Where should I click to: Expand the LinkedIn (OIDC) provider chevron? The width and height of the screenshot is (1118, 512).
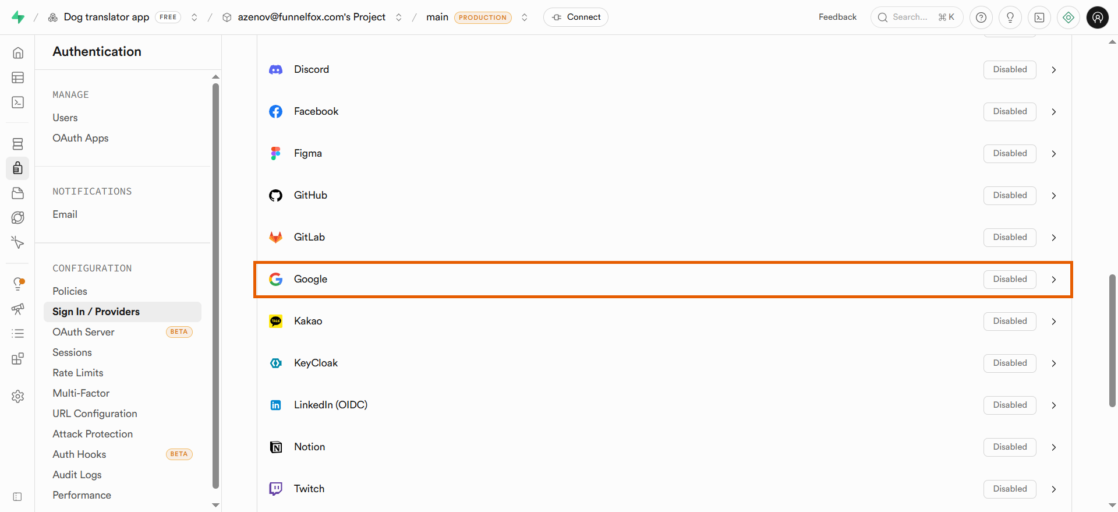[1054, 405]
